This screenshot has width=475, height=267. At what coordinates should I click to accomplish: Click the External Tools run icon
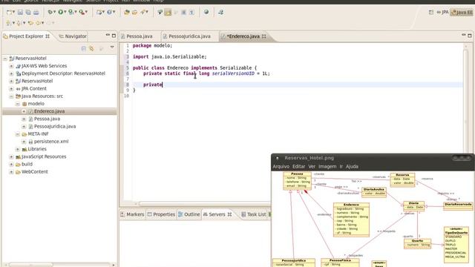[x=82, y=12]
